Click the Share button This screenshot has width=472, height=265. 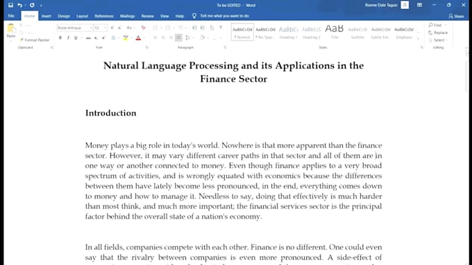[x=456, y=16]
